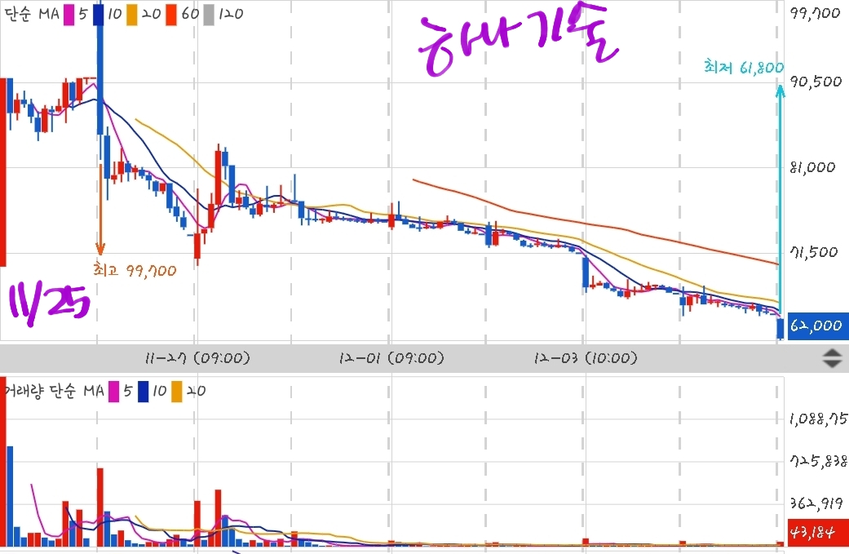Click the '최고 99,700' highest price label
This screenshot has height=554, width=849.
point(135,270)
